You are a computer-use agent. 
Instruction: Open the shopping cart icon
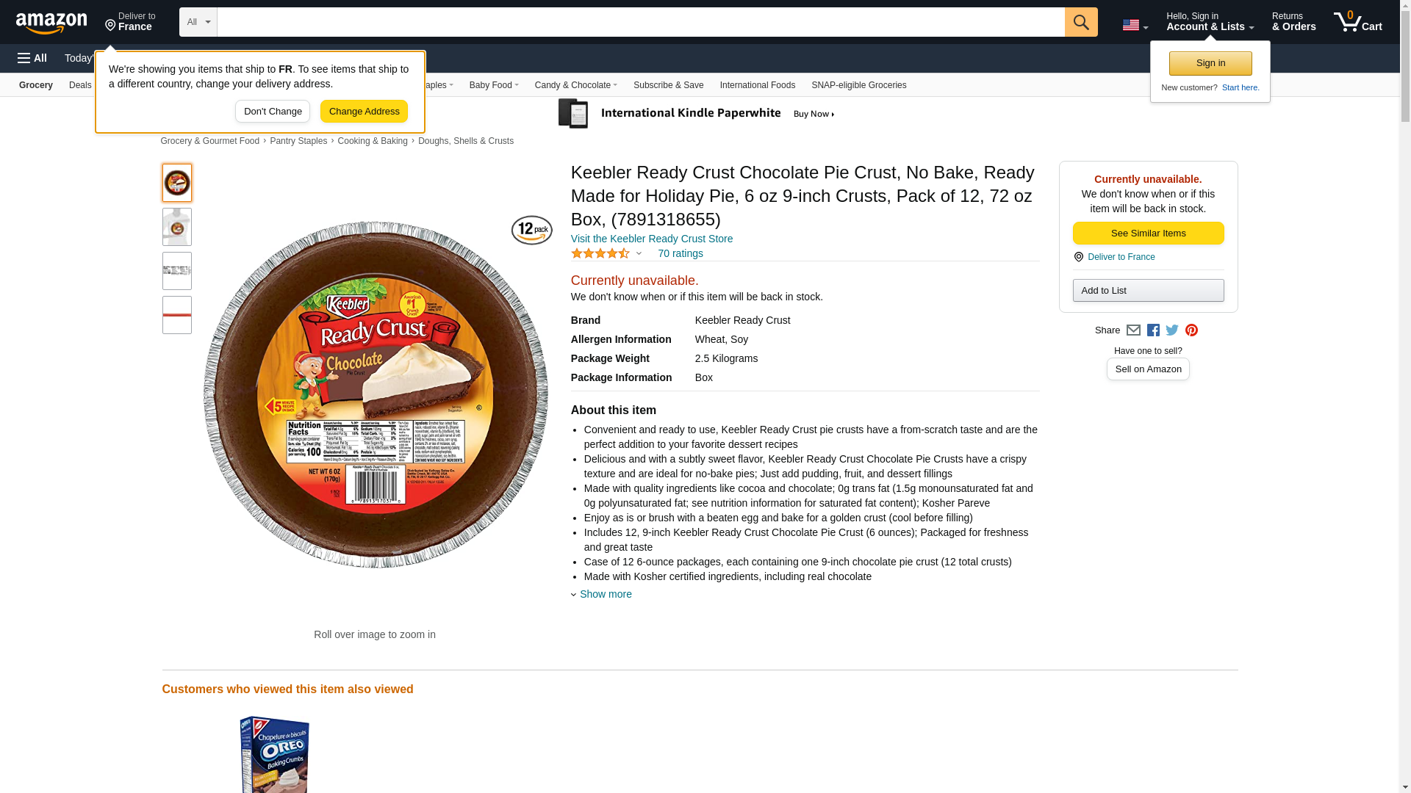coord(1357,22)
